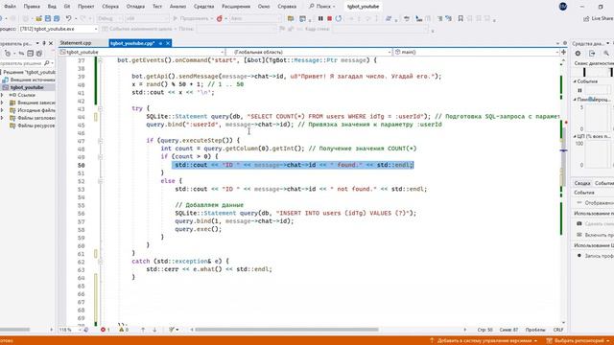Image resolution: width=614 pixels, height=345 pixels.
Task: Click the warnings indicator in status strip
Action: pos(124,330)
